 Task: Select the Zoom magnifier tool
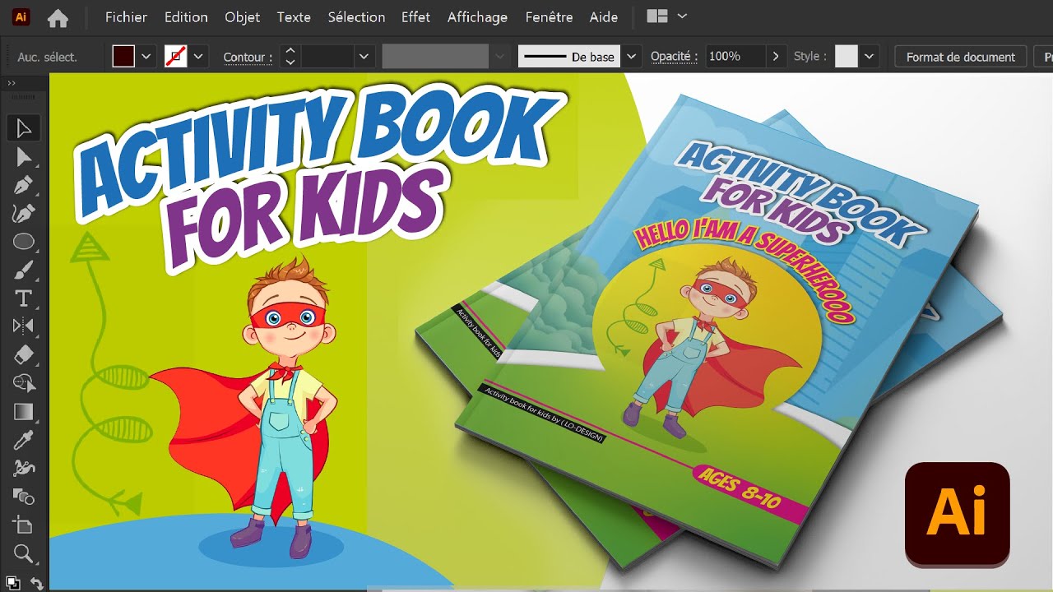23,553
